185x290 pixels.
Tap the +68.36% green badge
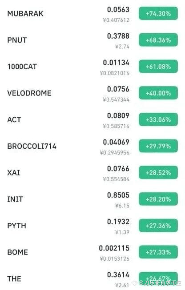pyautogui.click(x=158, y=40)
